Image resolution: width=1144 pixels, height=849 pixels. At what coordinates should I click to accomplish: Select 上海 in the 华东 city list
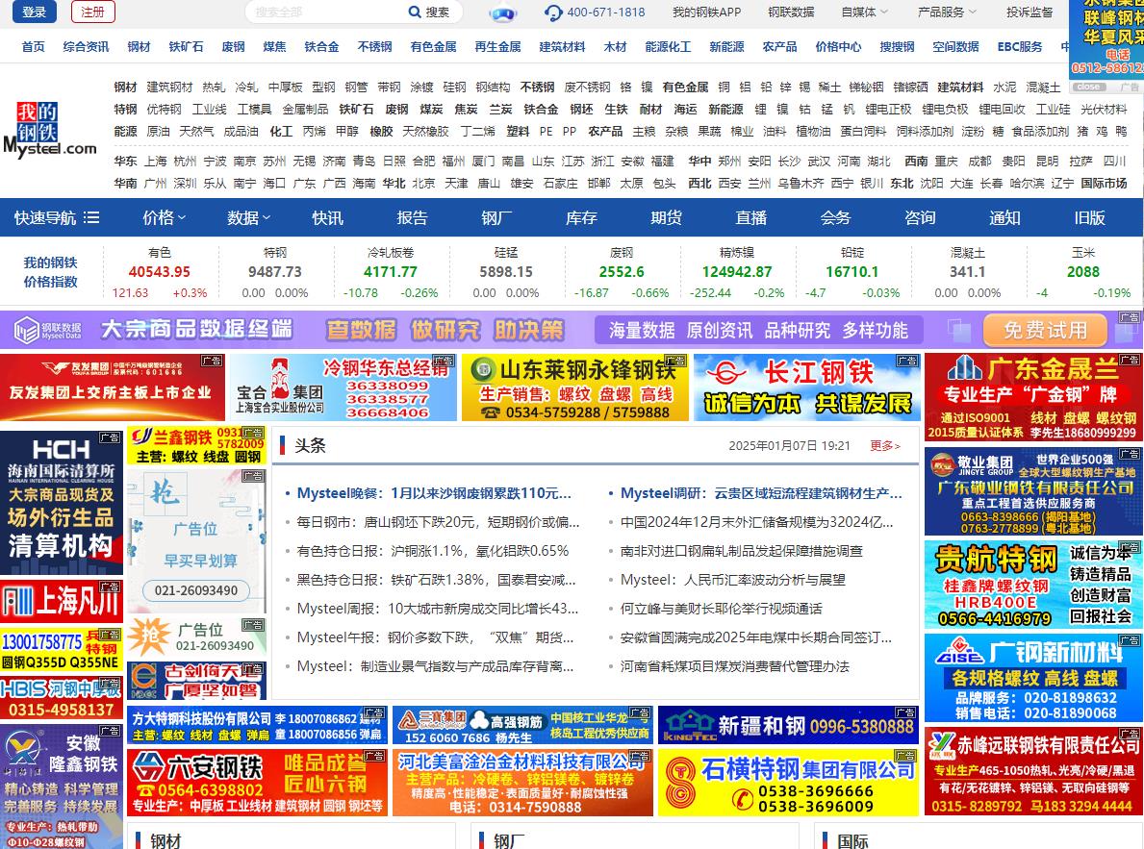156,161
